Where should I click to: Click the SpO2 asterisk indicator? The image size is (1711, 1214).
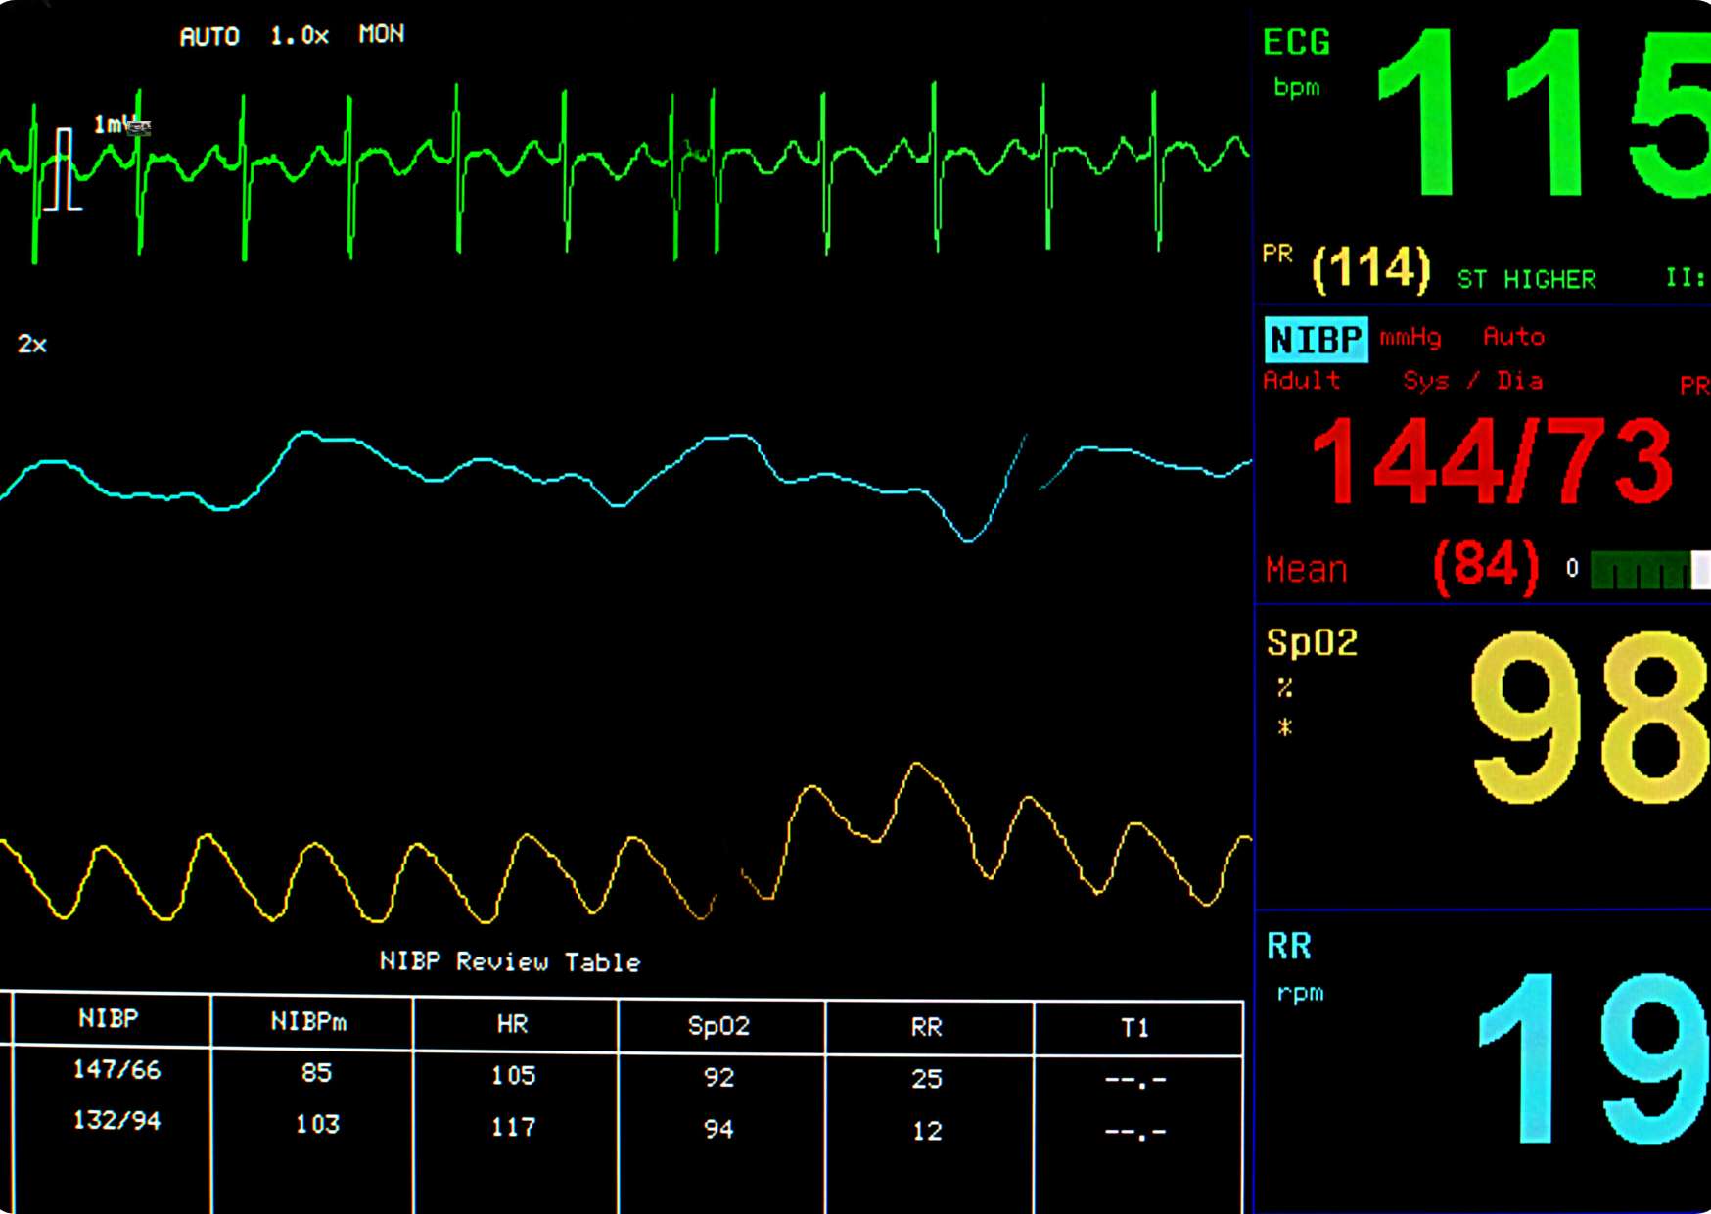click(1284, 727)
